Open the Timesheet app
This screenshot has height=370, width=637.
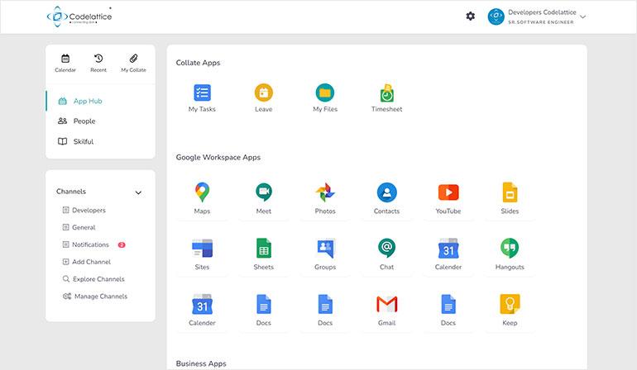tap(387, 97)
